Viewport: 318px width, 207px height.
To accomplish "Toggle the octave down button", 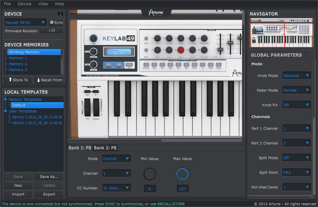I will (x=87, y=92).
